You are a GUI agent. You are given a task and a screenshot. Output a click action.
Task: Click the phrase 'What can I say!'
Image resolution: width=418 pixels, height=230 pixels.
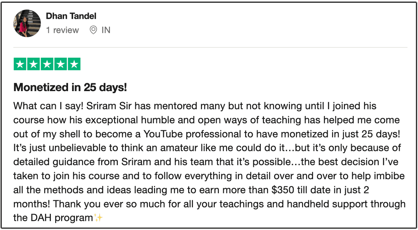tap(48, 106)
